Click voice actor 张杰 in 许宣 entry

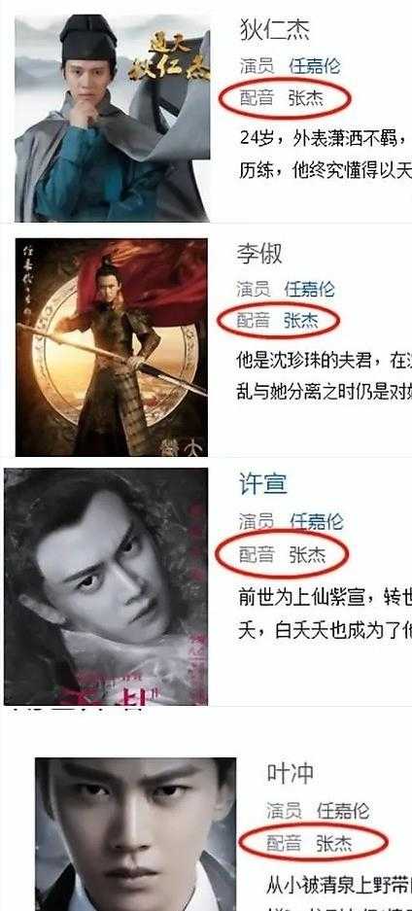pyautogui.click(x=308, y=555)
